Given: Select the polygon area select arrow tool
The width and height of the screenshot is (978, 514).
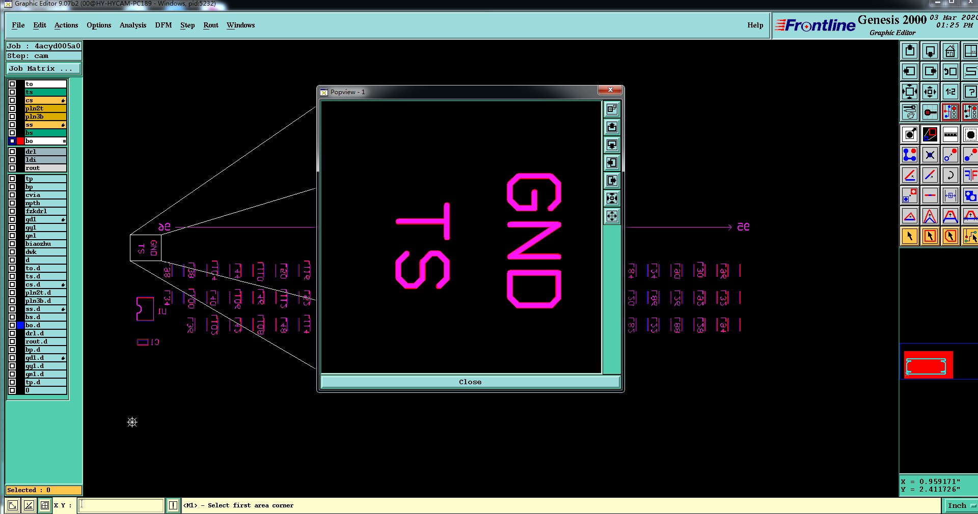Looking at the screenshot, I should point(950,236).
